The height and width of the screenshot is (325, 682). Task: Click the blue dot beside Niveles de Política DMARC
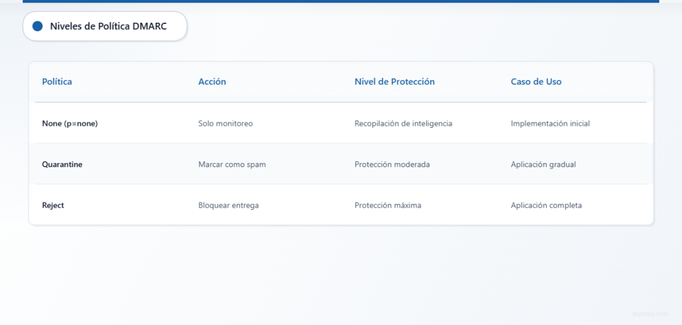tap(37, 26)
